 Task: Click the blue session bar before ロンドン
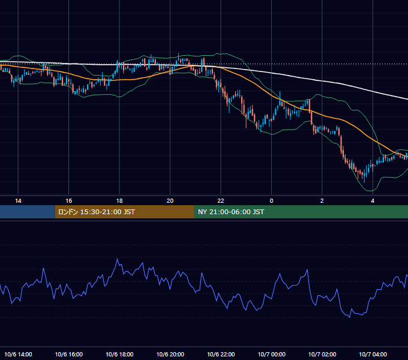pyautogui.click(x=28, y=212)
